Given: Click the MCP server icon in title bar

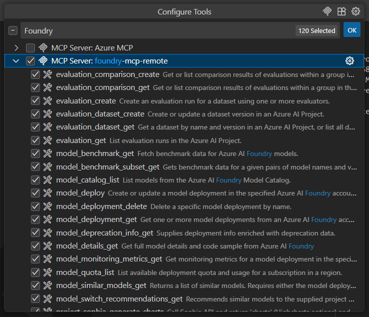Looking at the screenshot, I should pos(328,11).
